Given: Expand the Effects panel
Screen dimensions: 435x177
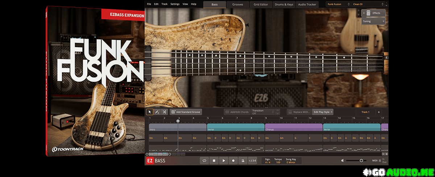Looking at the screenshot, I should point(373,13).
